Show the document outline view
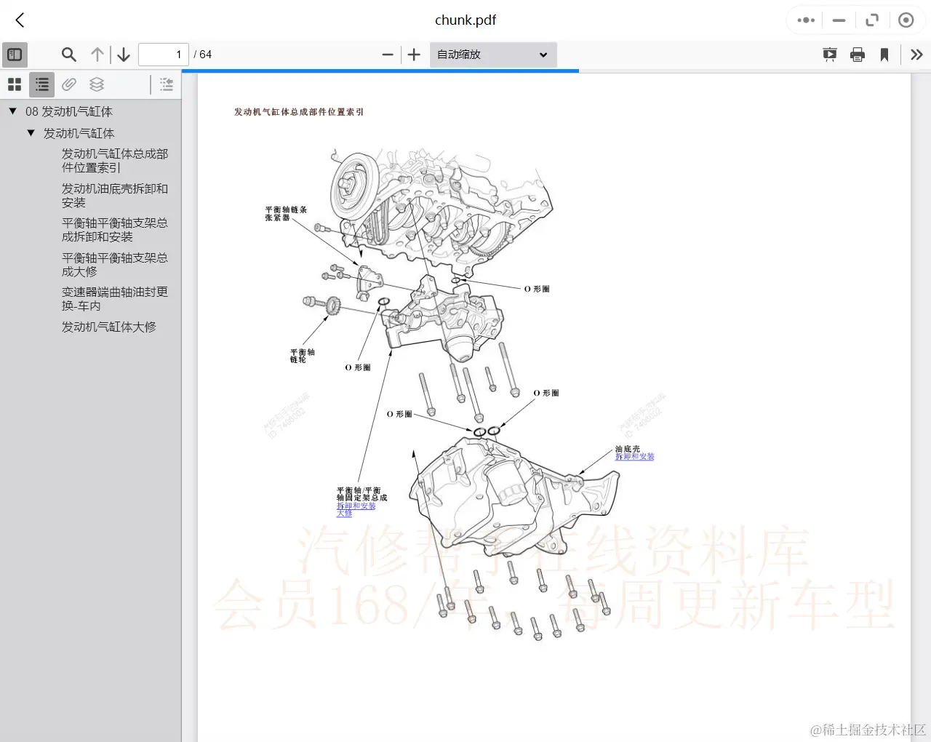The height and width of the screenshot is (742, 931). [x=41, y=84]
